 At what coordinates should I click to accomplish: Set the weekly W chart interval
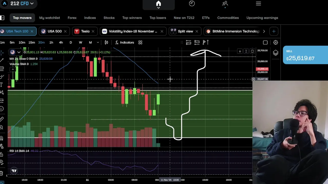[80, 42]
